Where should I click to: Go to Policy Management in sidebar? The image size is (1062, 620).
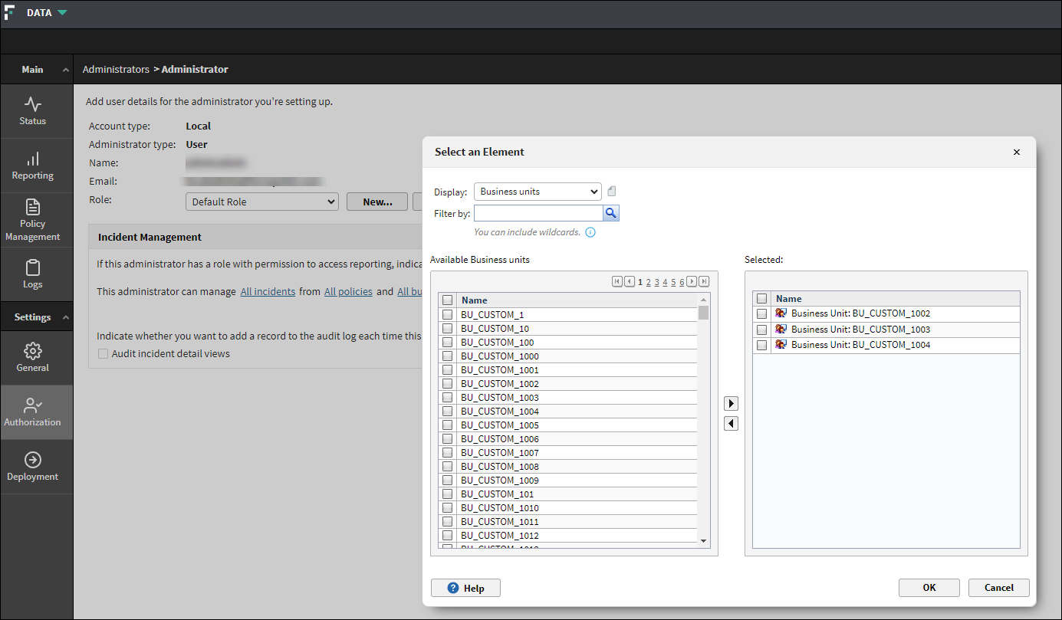pos(33,220)
